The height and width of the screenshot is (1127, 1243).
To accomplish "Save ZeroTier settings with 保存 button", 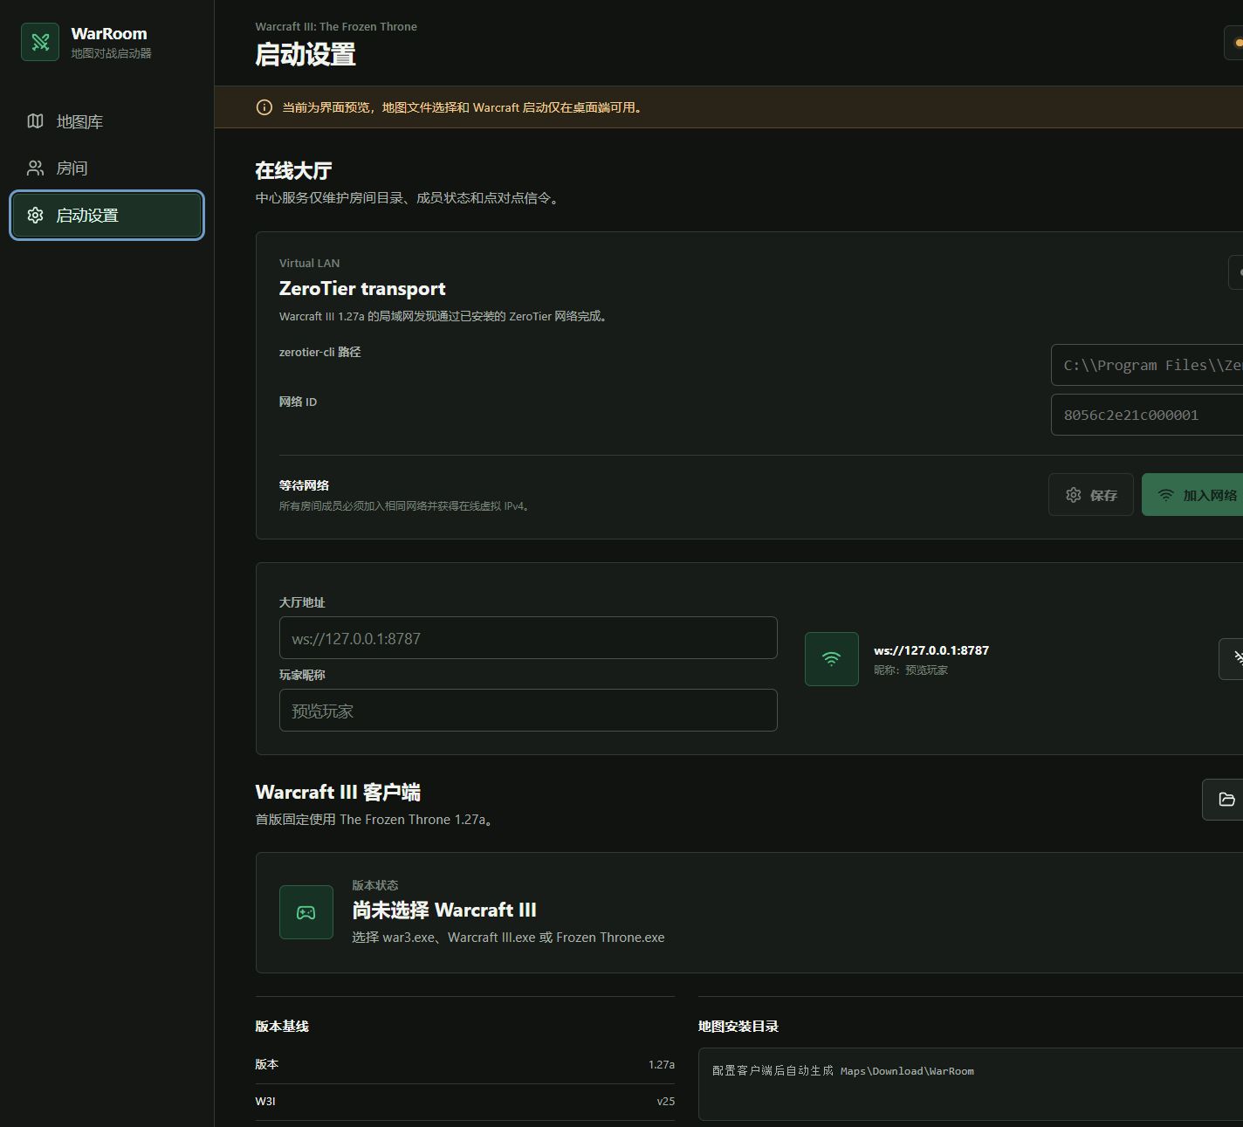I will [1090, 495].
